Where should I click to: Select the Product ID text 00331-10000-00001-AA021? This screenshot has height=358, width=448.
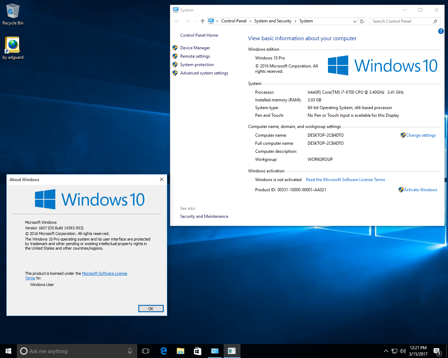pos(302,190)
